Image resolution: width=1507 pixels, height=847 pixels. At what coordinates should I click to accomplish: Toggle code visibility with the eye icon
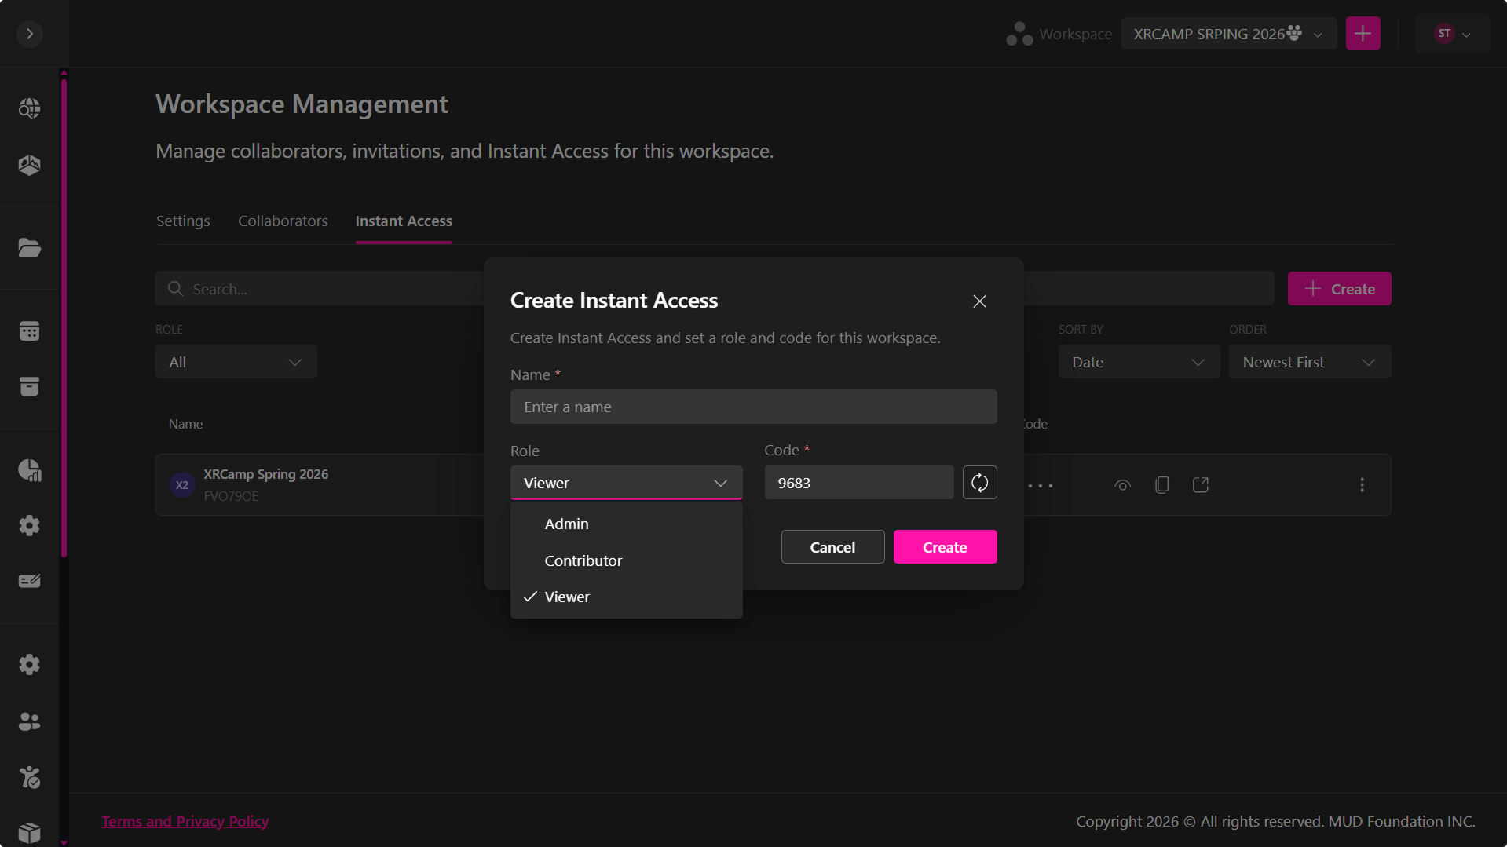[x=1122, y=485]
